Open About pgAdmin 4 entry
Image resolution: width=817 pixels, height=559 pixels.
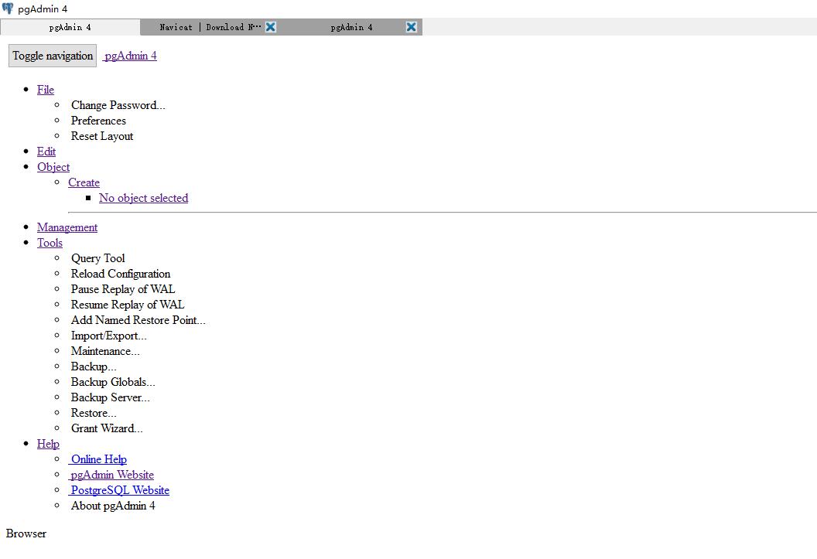pos(113,506)
